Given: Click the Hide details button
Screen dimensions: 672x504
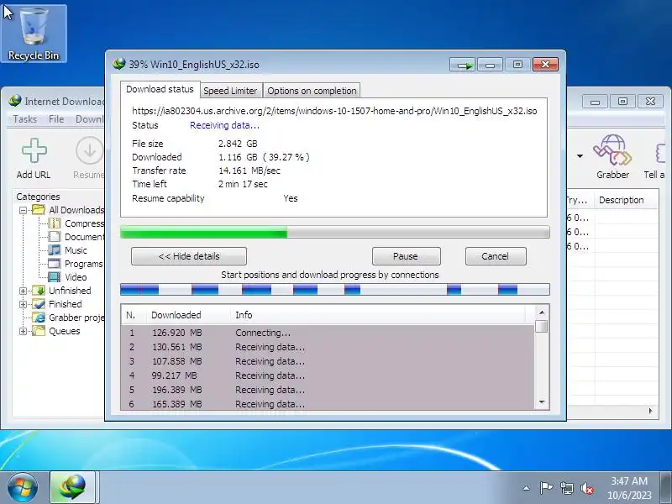Looking at the screenshot, I should 188,256.
